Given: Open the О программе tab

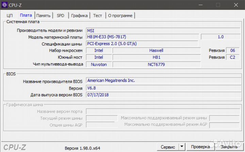Looking at the screenshot, I should [120, 16].
